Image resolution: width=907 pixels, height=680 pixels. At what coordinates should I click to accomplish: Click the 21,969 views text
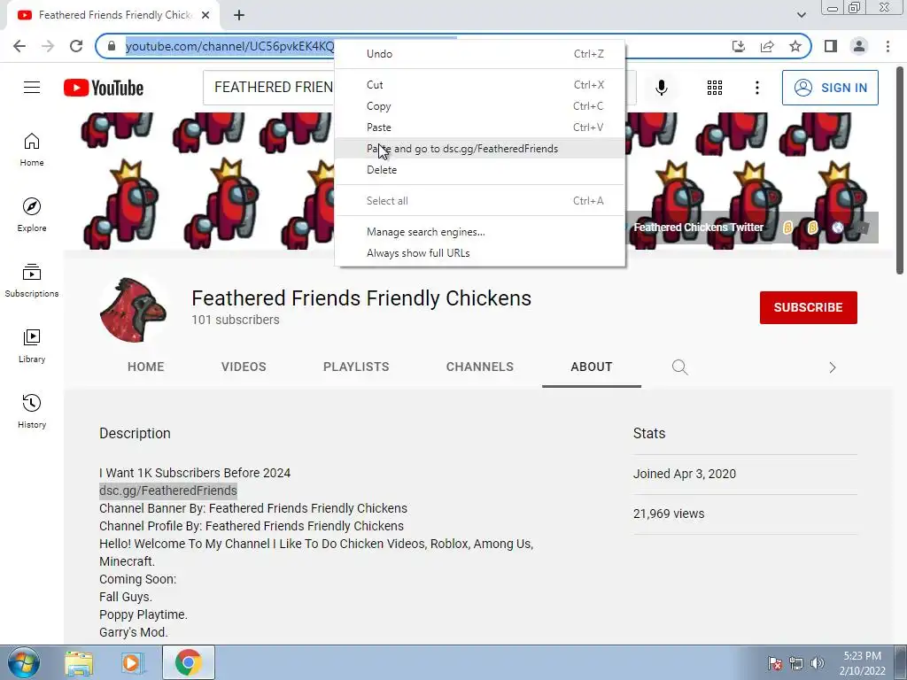click(x=669, y=514)
